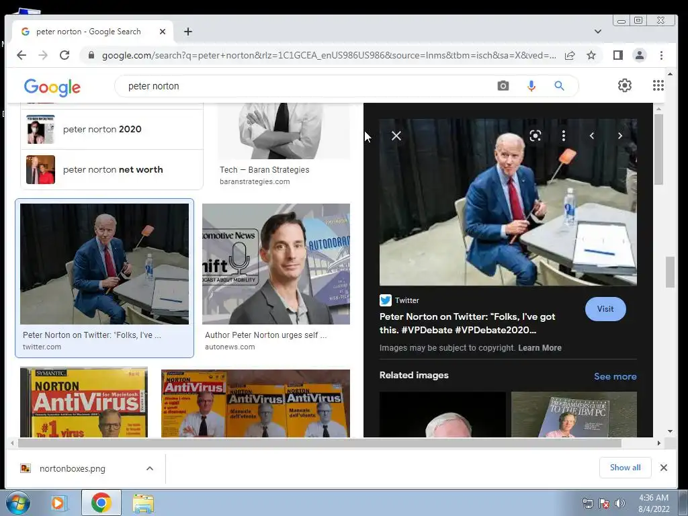This screenshot has height=516, width=688.
Task: Close the peter norton search tab
Action: (x=163, y=32)
